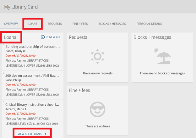196x138 pixels.
Task: Open the Requests tab
Action: click(55, 24)
